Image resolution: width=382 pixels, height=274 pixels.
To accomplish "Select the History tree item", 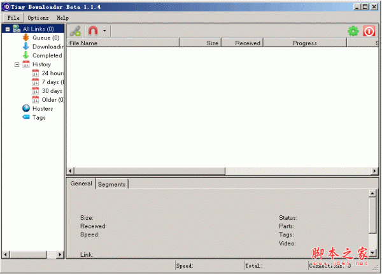I will pyautogui.click(x=41, y=64).
